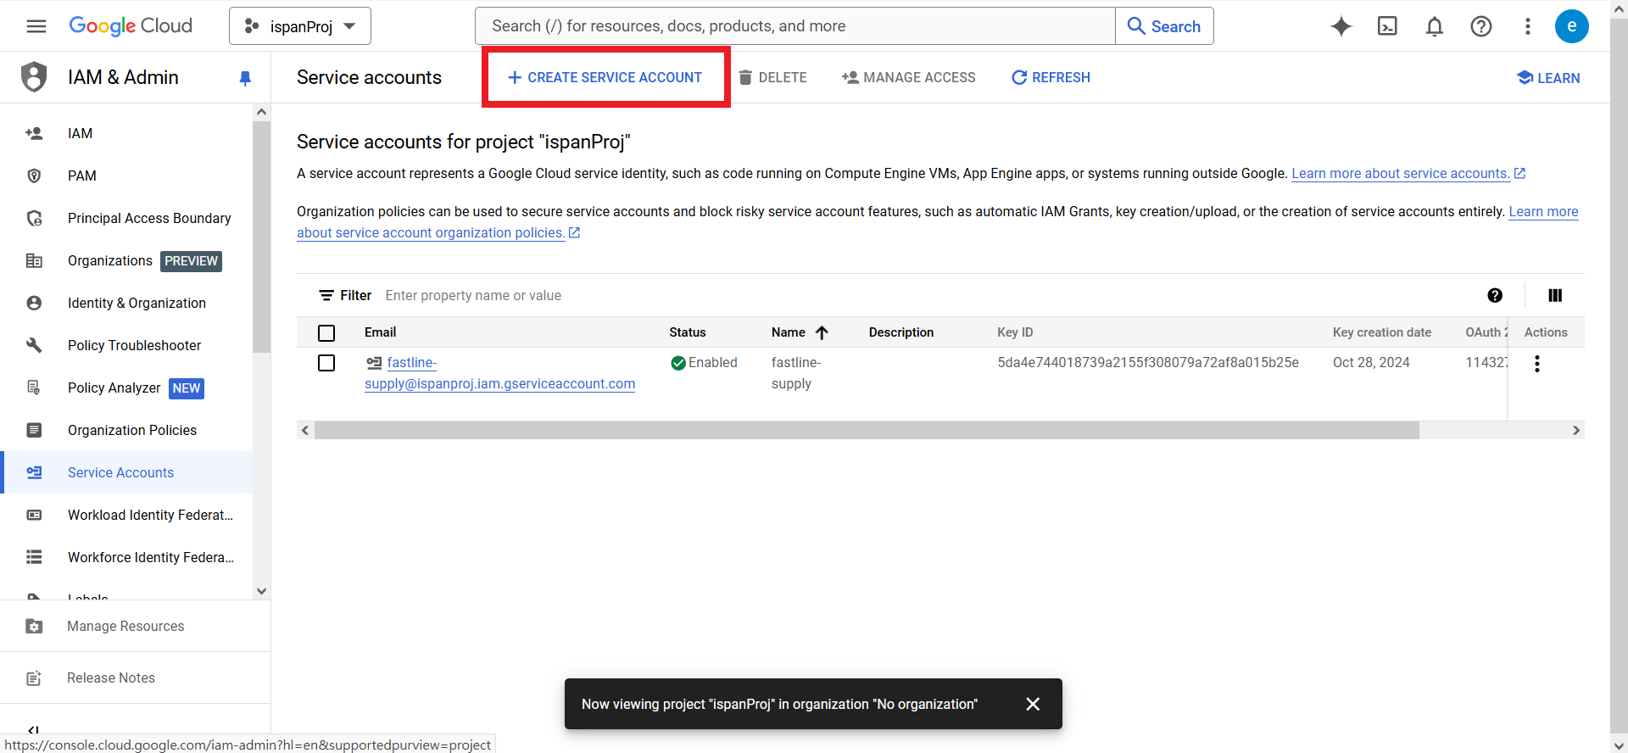Open the fastline-supply row actions menu
This screenshot has height=753, width=1628.
1537,364
